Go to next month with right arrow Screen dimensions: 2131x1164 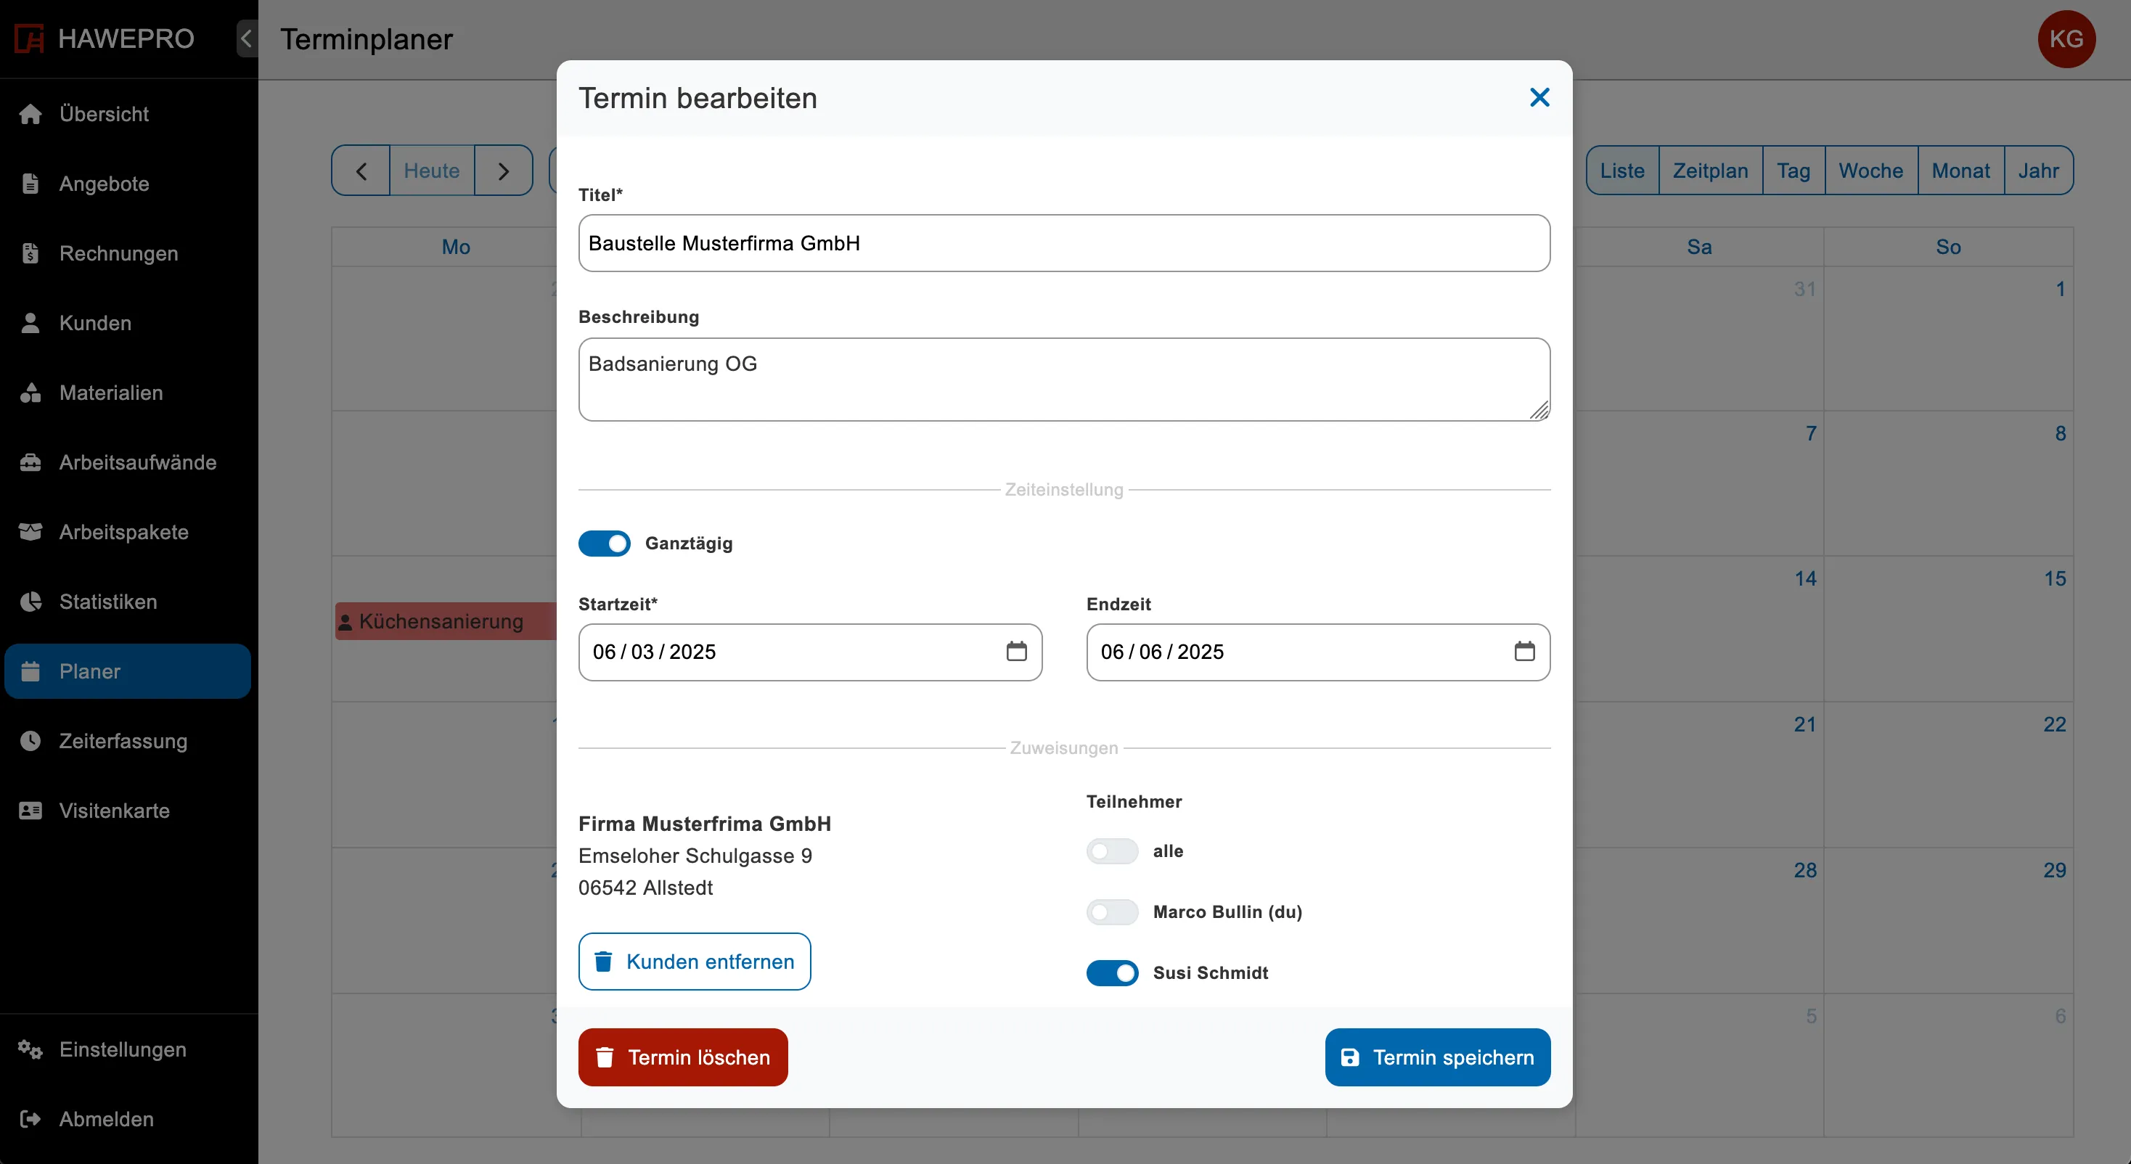(x=504, y=171)
